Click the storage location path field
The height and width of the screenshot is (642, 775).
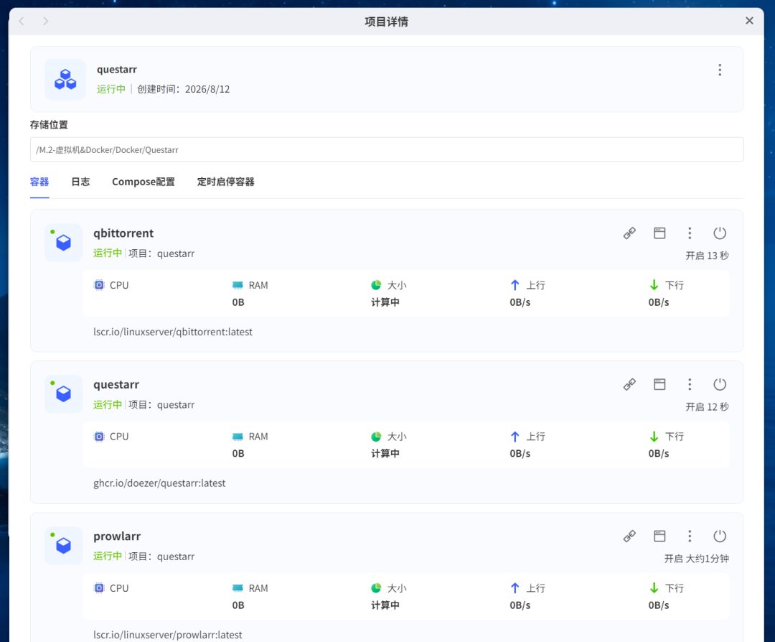[387, 149]
